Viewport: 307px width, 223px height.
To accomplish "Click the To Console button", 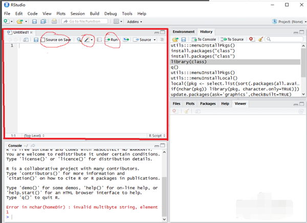I will coord(204,39).
